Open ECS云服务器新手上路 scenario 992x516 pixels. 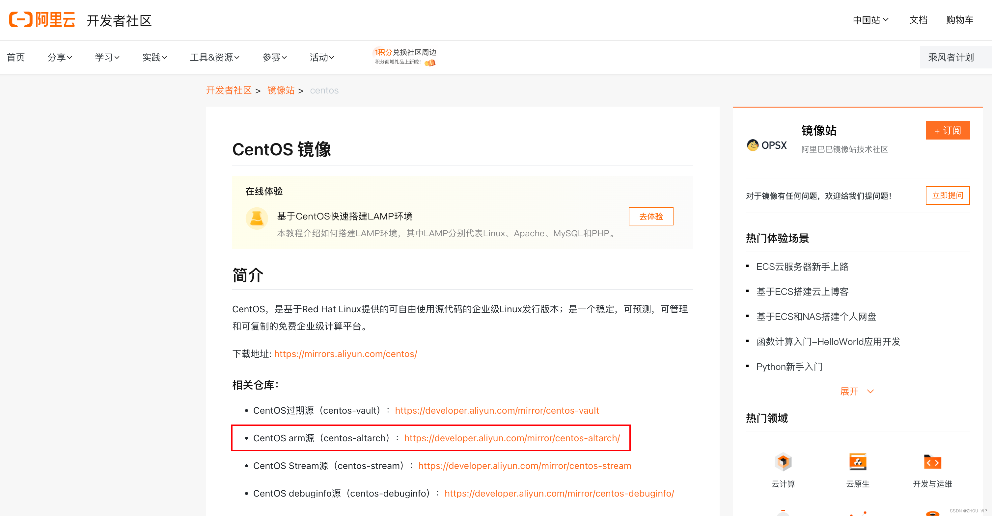coord(803,267)
